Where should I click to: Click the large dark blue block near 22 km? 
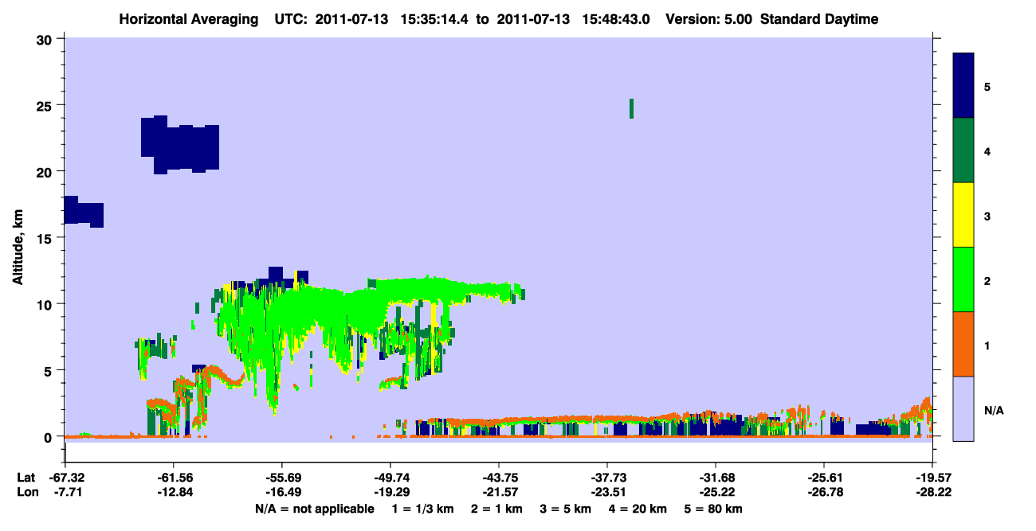[x=179, y=144]
